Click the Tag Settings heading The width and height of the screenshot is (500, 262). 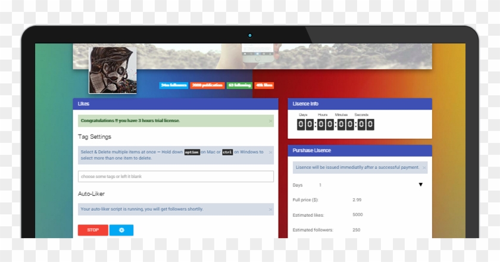[95, 136]
